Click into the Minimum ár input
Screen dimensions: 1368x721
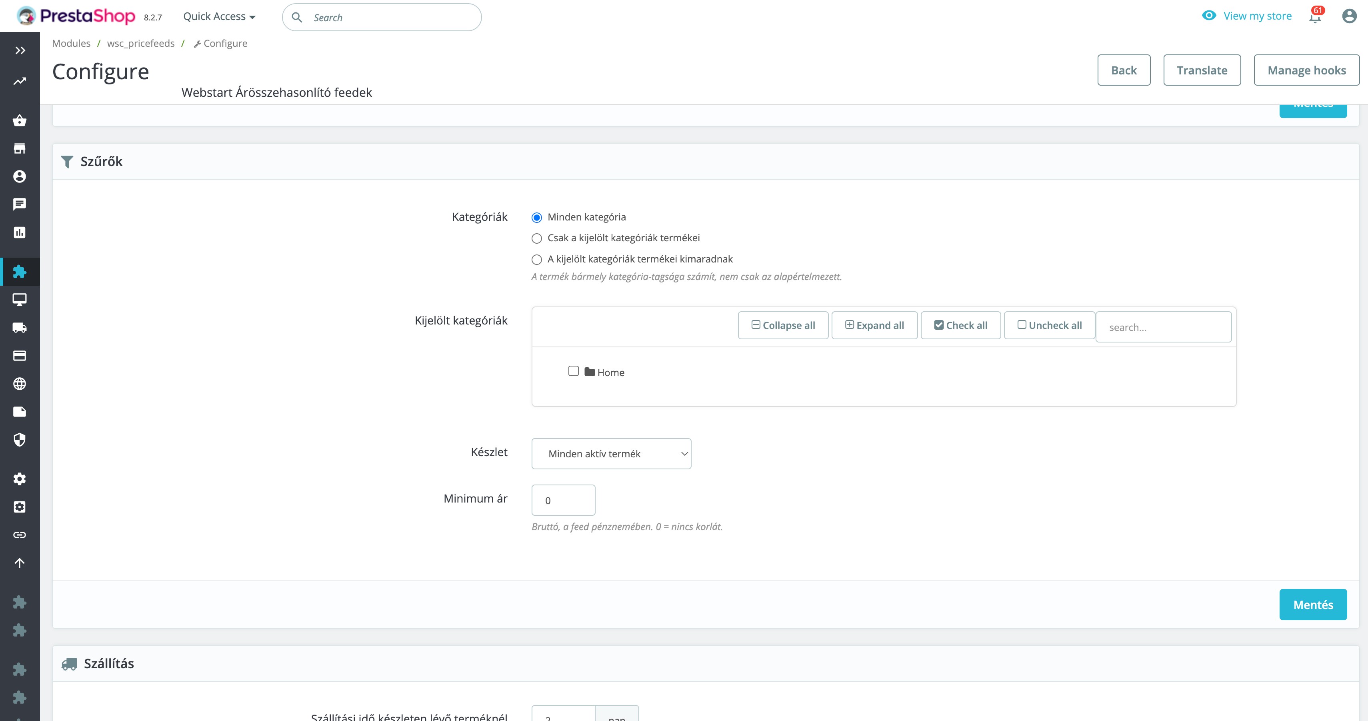(x=564, y=500)
